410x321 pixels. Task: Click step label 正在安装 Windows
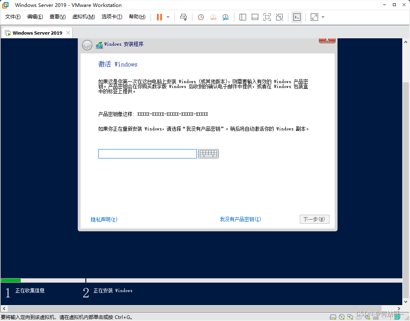click(x=113, y=290)
